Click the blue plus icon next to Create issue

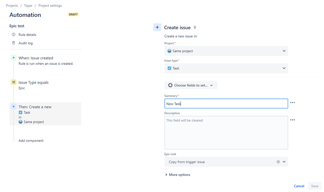point(157,27)
